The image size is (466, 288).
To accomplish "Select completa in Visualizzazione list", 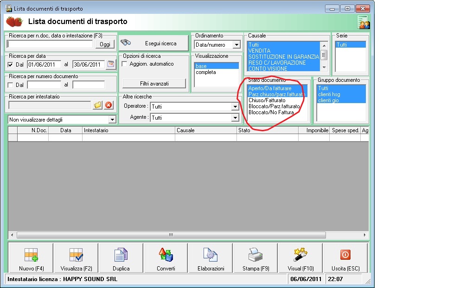I will (x=217, y=72).
